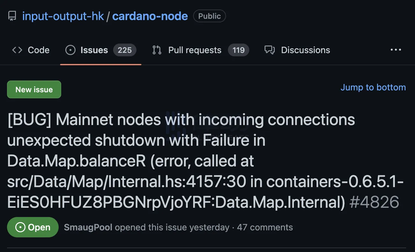Viewport: 415px width, 252px height.
Task: Open the input-output-hk organization link
Action: 63,16
